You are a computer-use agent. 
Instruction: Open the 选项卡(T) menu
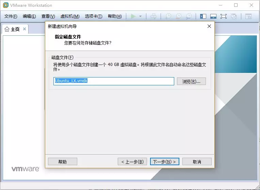click(94, 16)
